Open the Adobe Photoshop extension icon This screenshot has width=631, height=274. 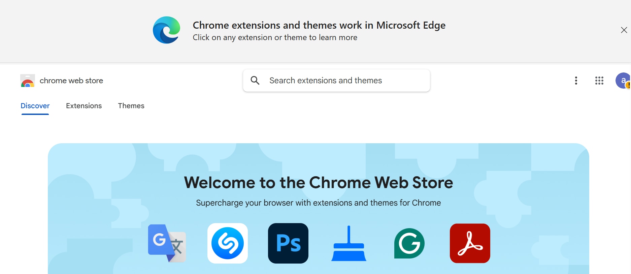pos(288,243)
